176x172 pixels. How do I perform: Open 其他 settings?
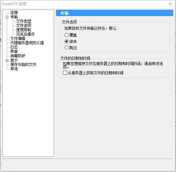(x=14, y=69)
